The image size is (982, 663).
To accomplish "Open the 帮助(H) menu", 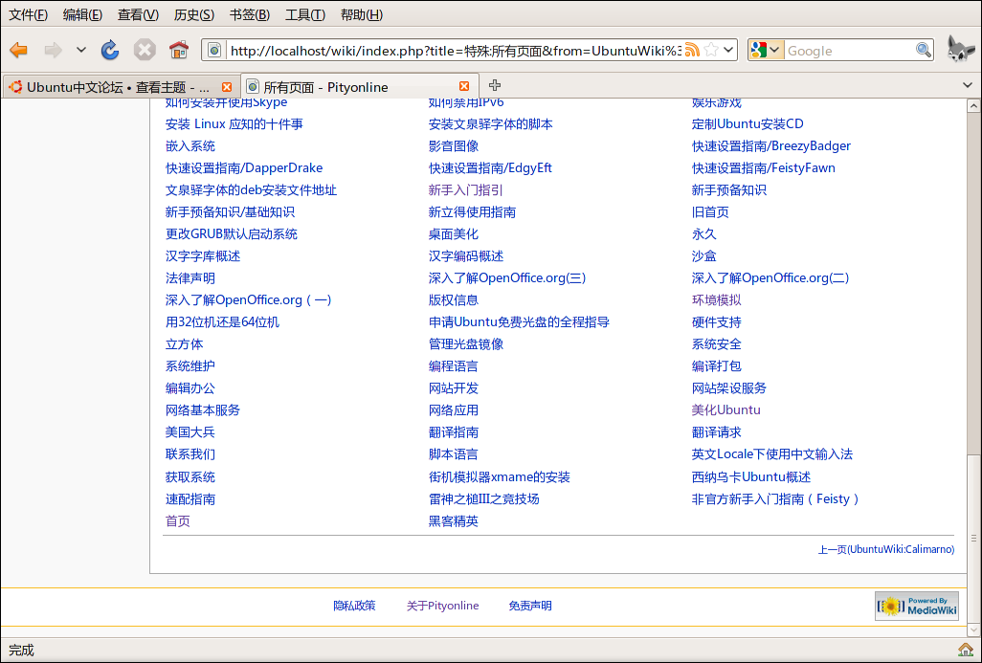I will 362,15.
